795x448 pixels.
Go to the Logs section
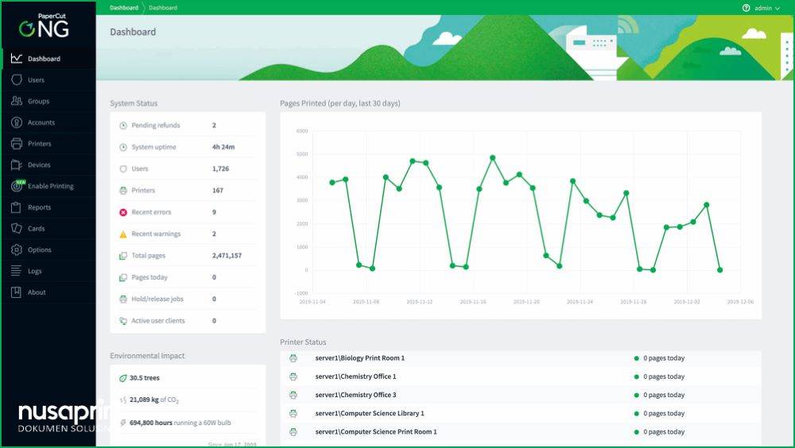[x=35, y=271]
